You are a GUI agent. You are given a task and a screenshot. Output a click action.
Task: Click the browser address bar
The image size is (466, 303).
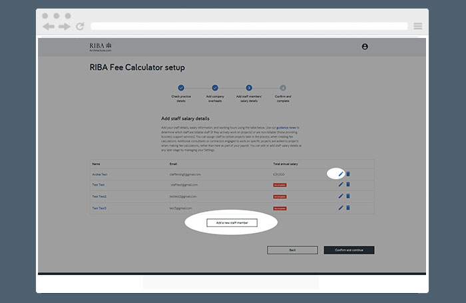[249, 27]
